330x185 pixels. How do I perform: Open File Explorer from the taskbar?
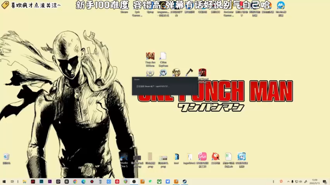click(x=25, y=181)
